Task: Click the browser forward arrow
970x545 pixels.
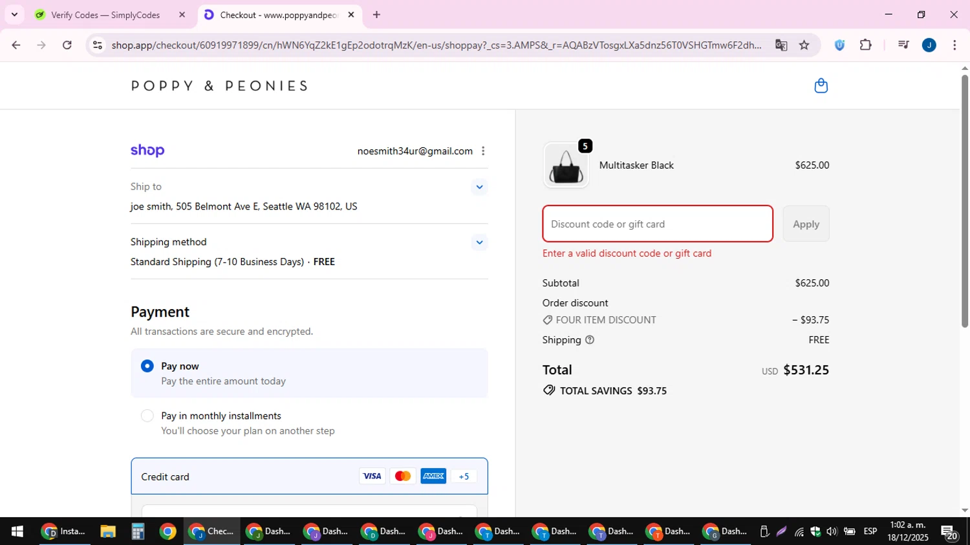Action: (x=41, y=45)
